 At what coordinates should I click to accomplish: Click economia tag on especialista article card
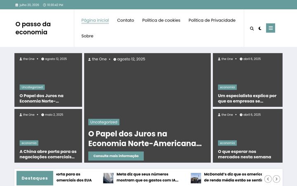(227, 87)
